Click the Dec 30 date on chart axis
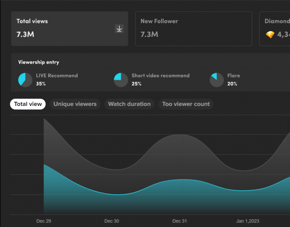Screen dimensions: 290x227 [112, 221]
